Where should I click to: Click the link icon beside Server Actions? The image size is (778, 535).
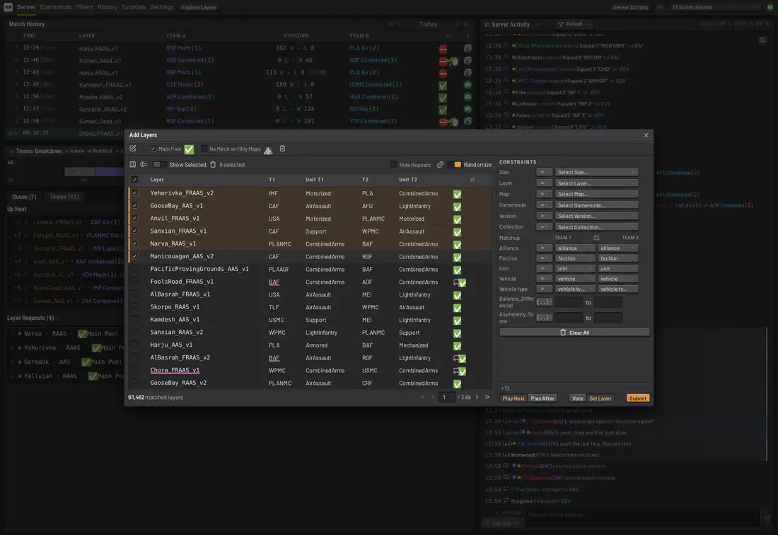point(660,7)
